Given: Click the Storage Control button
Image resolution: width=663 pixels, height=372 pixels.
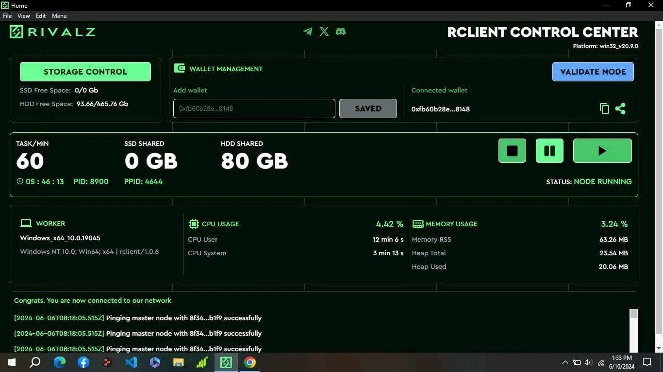Looking at the screenshot, I should 85,72.
